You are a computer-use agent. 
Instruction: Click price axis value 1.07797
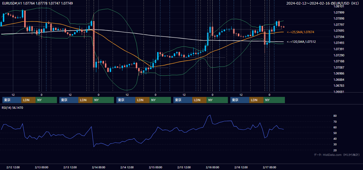[x=339, y=25]
